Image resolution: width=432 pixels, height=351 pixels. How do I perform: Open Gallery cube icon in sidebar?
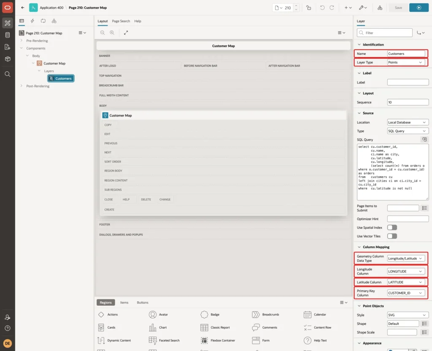point(8,59)
